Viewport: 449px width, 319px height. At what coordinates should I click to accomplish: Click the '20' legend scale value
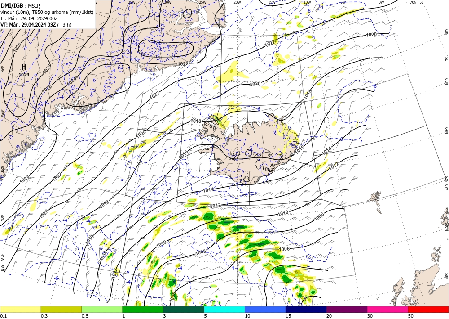[329, 316]
